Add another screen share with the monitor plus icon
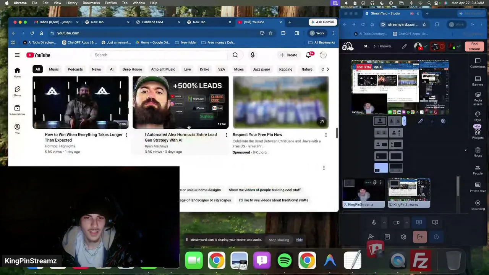The width and height of the screenshot is (489, 275). point(435,222)
